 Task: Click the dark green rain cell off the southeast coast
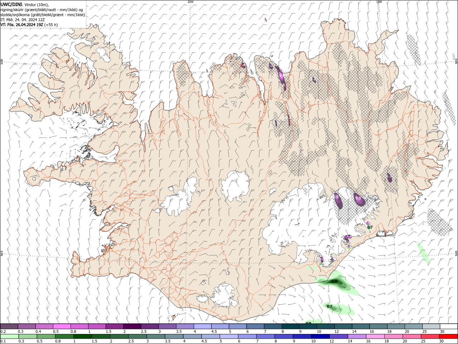(335, 282)
